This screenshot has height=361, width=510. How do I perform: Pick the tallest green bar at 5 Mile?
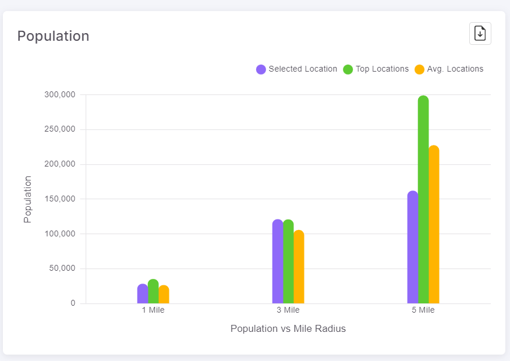tap(423, 200)
